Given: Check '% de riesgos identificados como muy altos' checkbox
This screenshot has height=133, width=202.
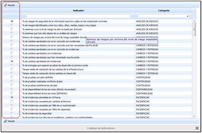Looking at the screenshot, I should pyautogui.click(x=12, y=25).
